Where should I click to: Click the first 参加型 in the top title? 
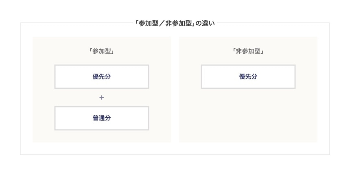click(x=148, y=23)
